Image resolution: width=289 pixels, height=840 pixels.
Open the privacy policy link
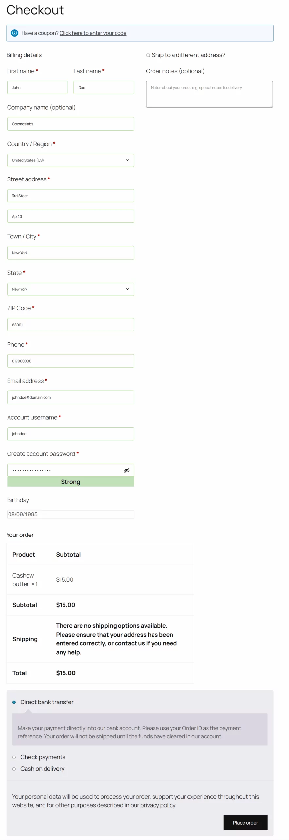(158, 805)
